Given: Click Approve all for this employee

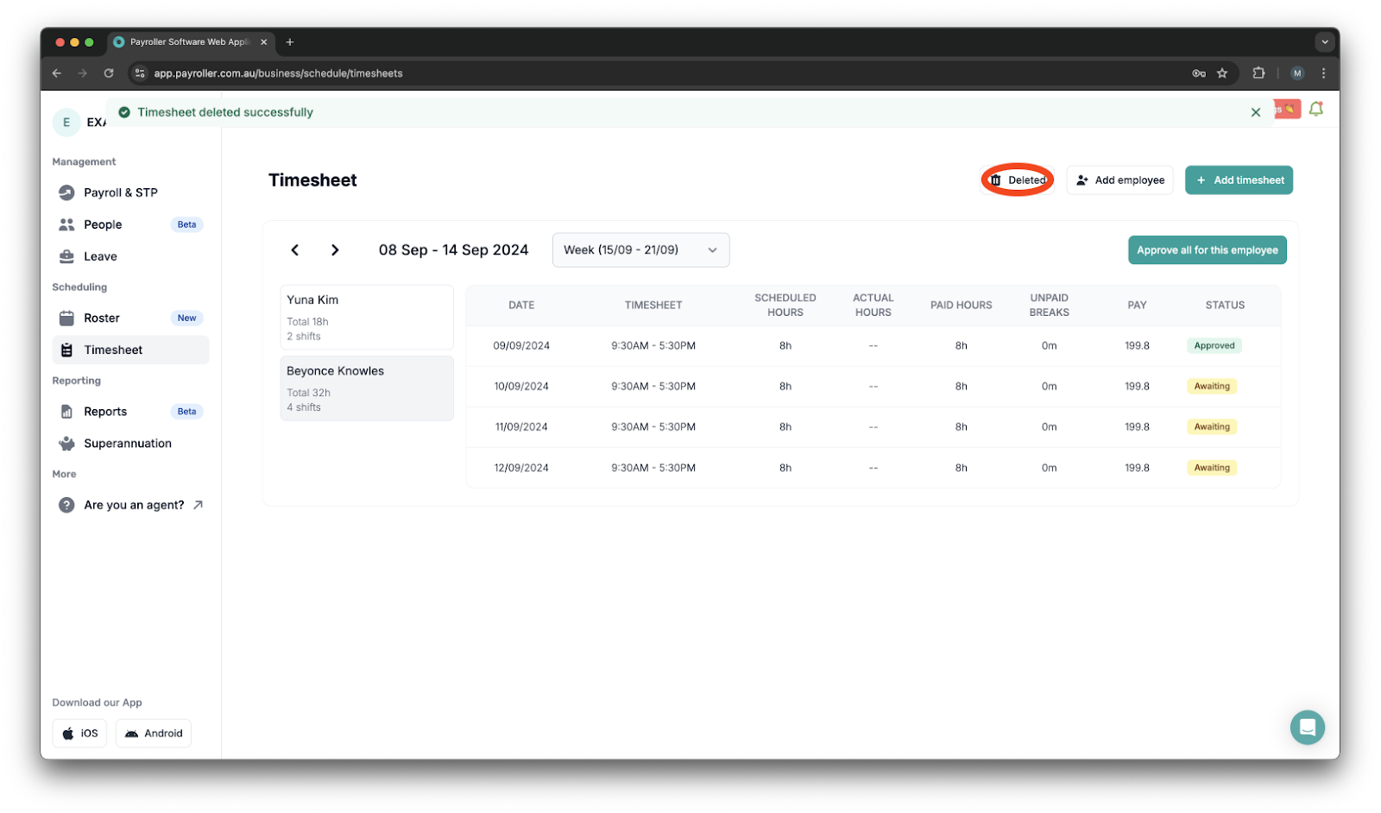Looking at the screenshot, I should pos(1207,250).
